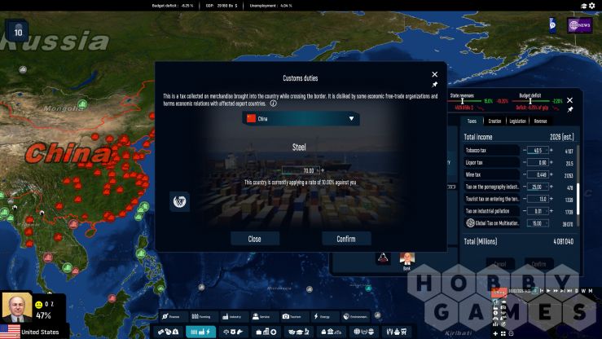Screen dimensions: 602x339
Task: Open the Energy sector button
Action: pos(324,316)
